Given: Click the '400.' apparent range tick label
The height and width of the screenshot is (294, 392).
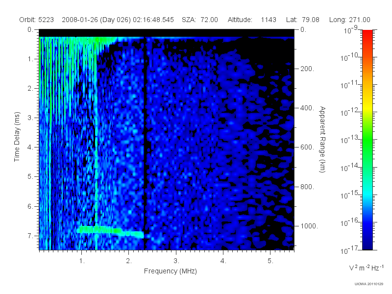Looking at the screenshot, I should tap(307, 108).
